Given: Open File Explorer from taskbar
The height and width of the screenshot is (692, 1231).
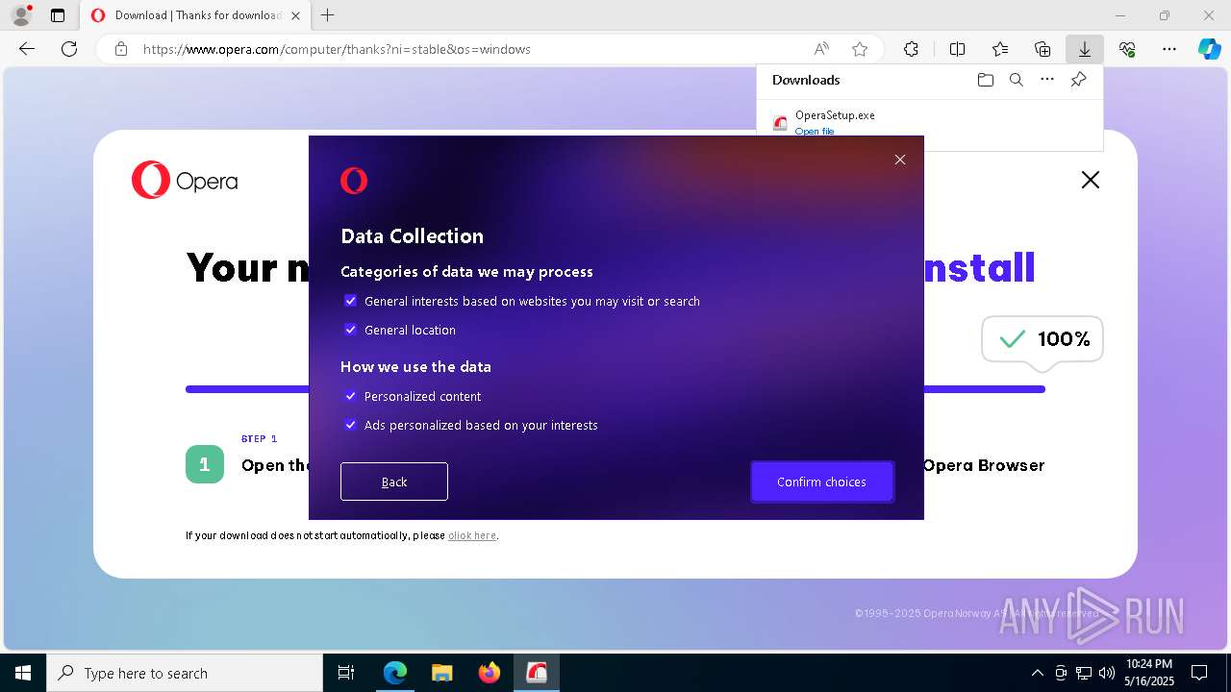Looking at the screenshot, I should [442, 673].
